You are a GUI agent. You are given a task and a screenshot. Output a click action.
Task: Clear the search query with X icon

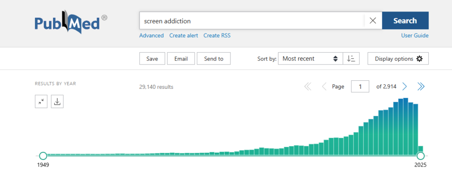coord(373,20)
